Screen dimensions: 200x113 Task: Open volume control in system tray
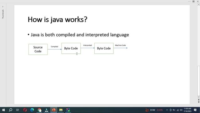181,110
